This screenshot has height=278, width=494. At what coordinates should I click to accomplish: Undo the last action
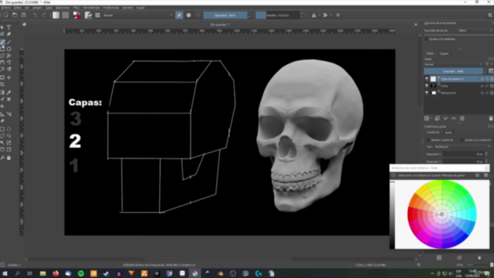tap(35, 15)
